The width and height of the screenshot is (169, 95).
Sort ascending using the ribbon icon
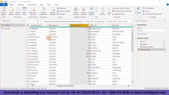[x=96, y=8]
